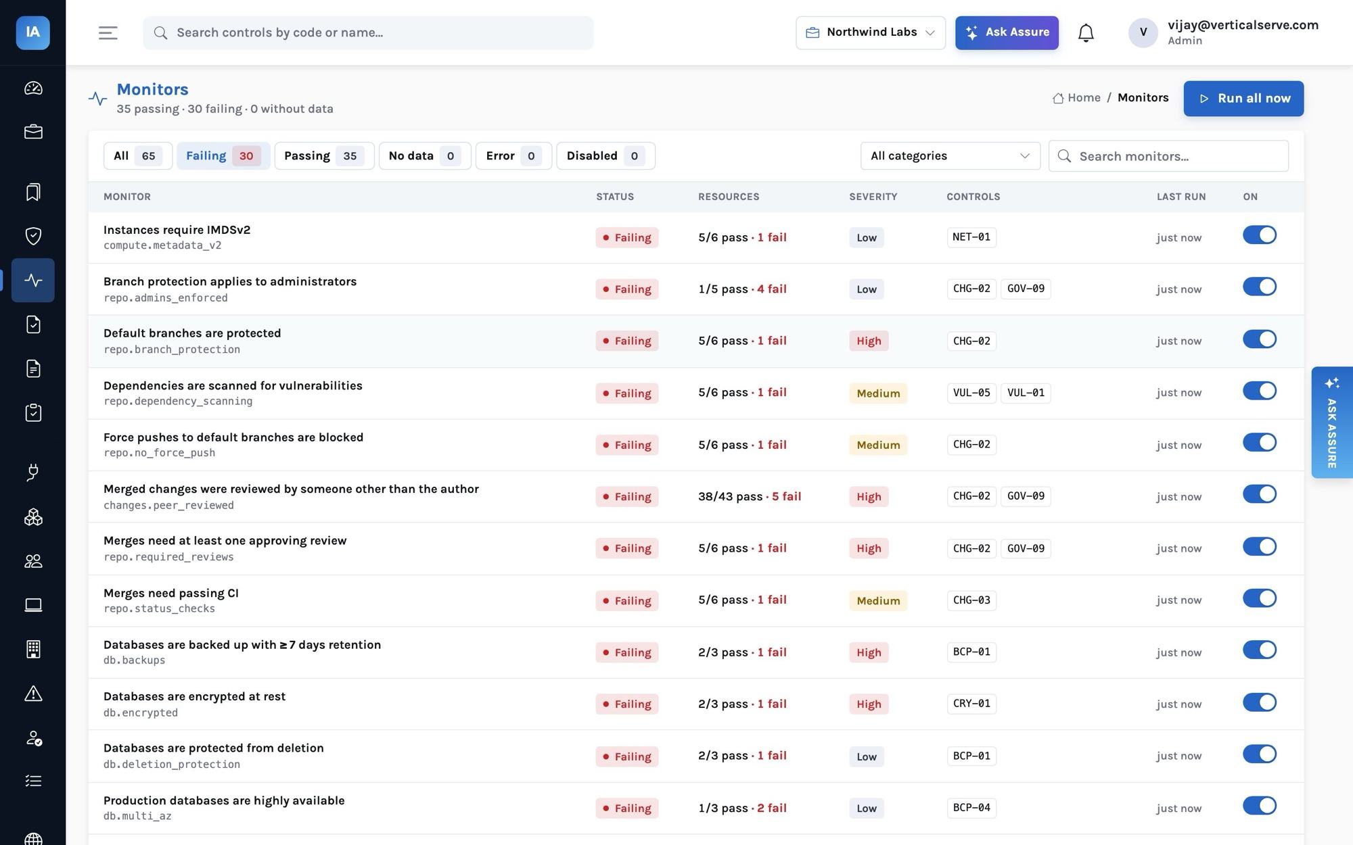Open the Ask Assure side panel tab
1353x845 pixels.
1331,422
